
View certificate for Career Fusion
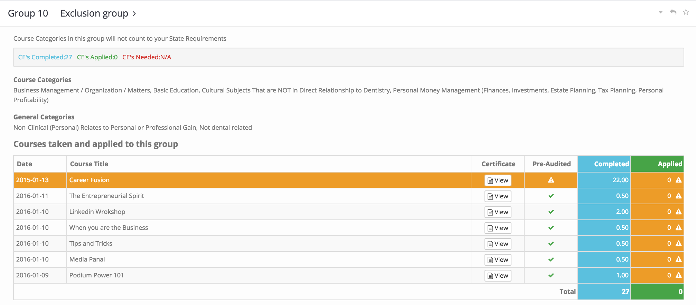(x=498, y=180)
